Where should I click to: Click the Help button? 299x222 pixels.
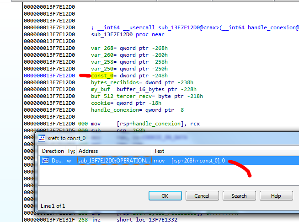click(x=276, y=195)
